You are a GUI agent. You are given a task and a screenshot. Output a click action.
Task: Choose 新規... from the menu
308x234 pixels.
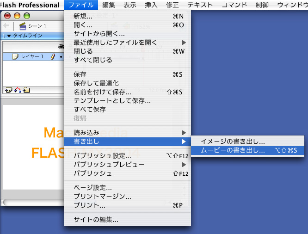[127, 16]
